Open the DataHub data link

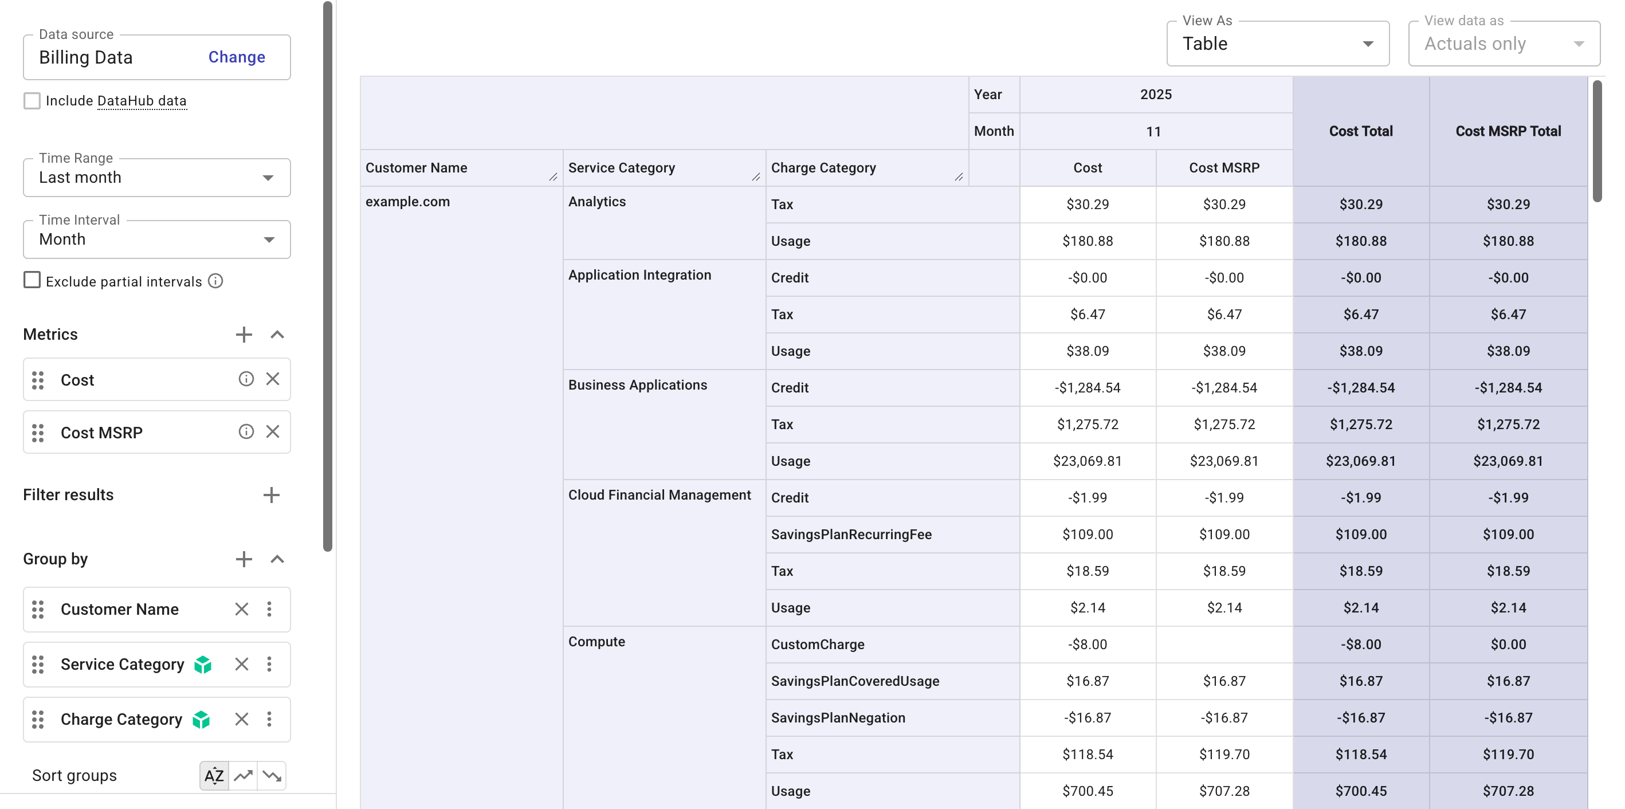[142, 100]
